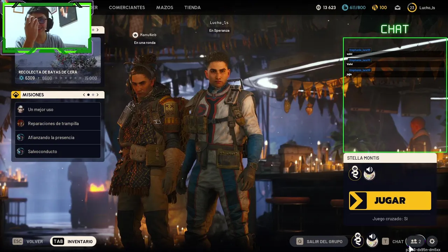Click the trader portrait for Afianzando la presencia
This screenshot has width=448, height=252.
[x=21, y=138]
